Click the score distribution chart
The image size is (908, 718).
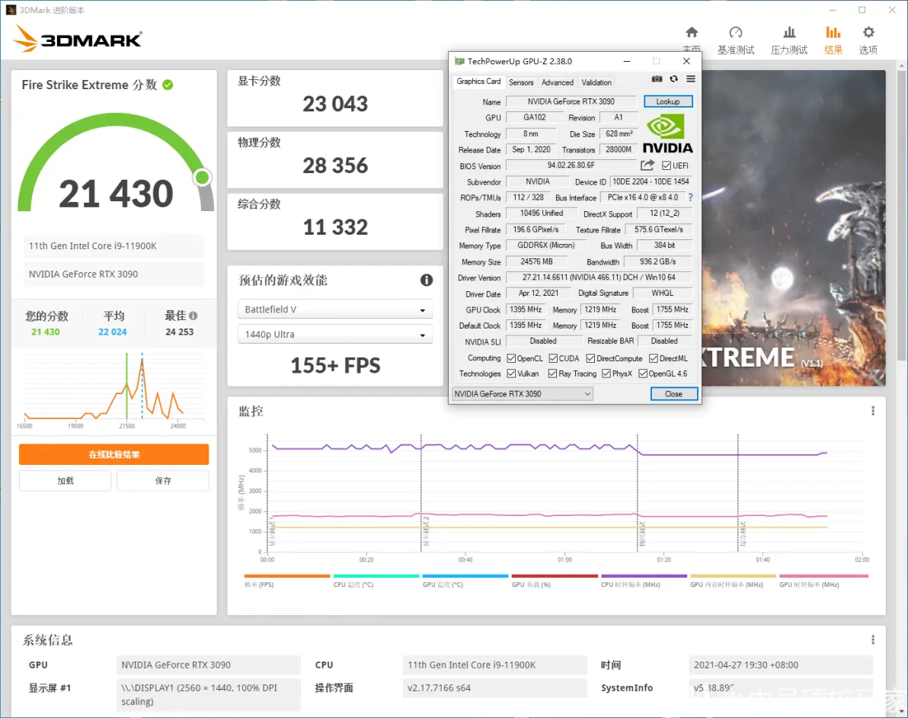pyautogui.click(x=114, y=389)
